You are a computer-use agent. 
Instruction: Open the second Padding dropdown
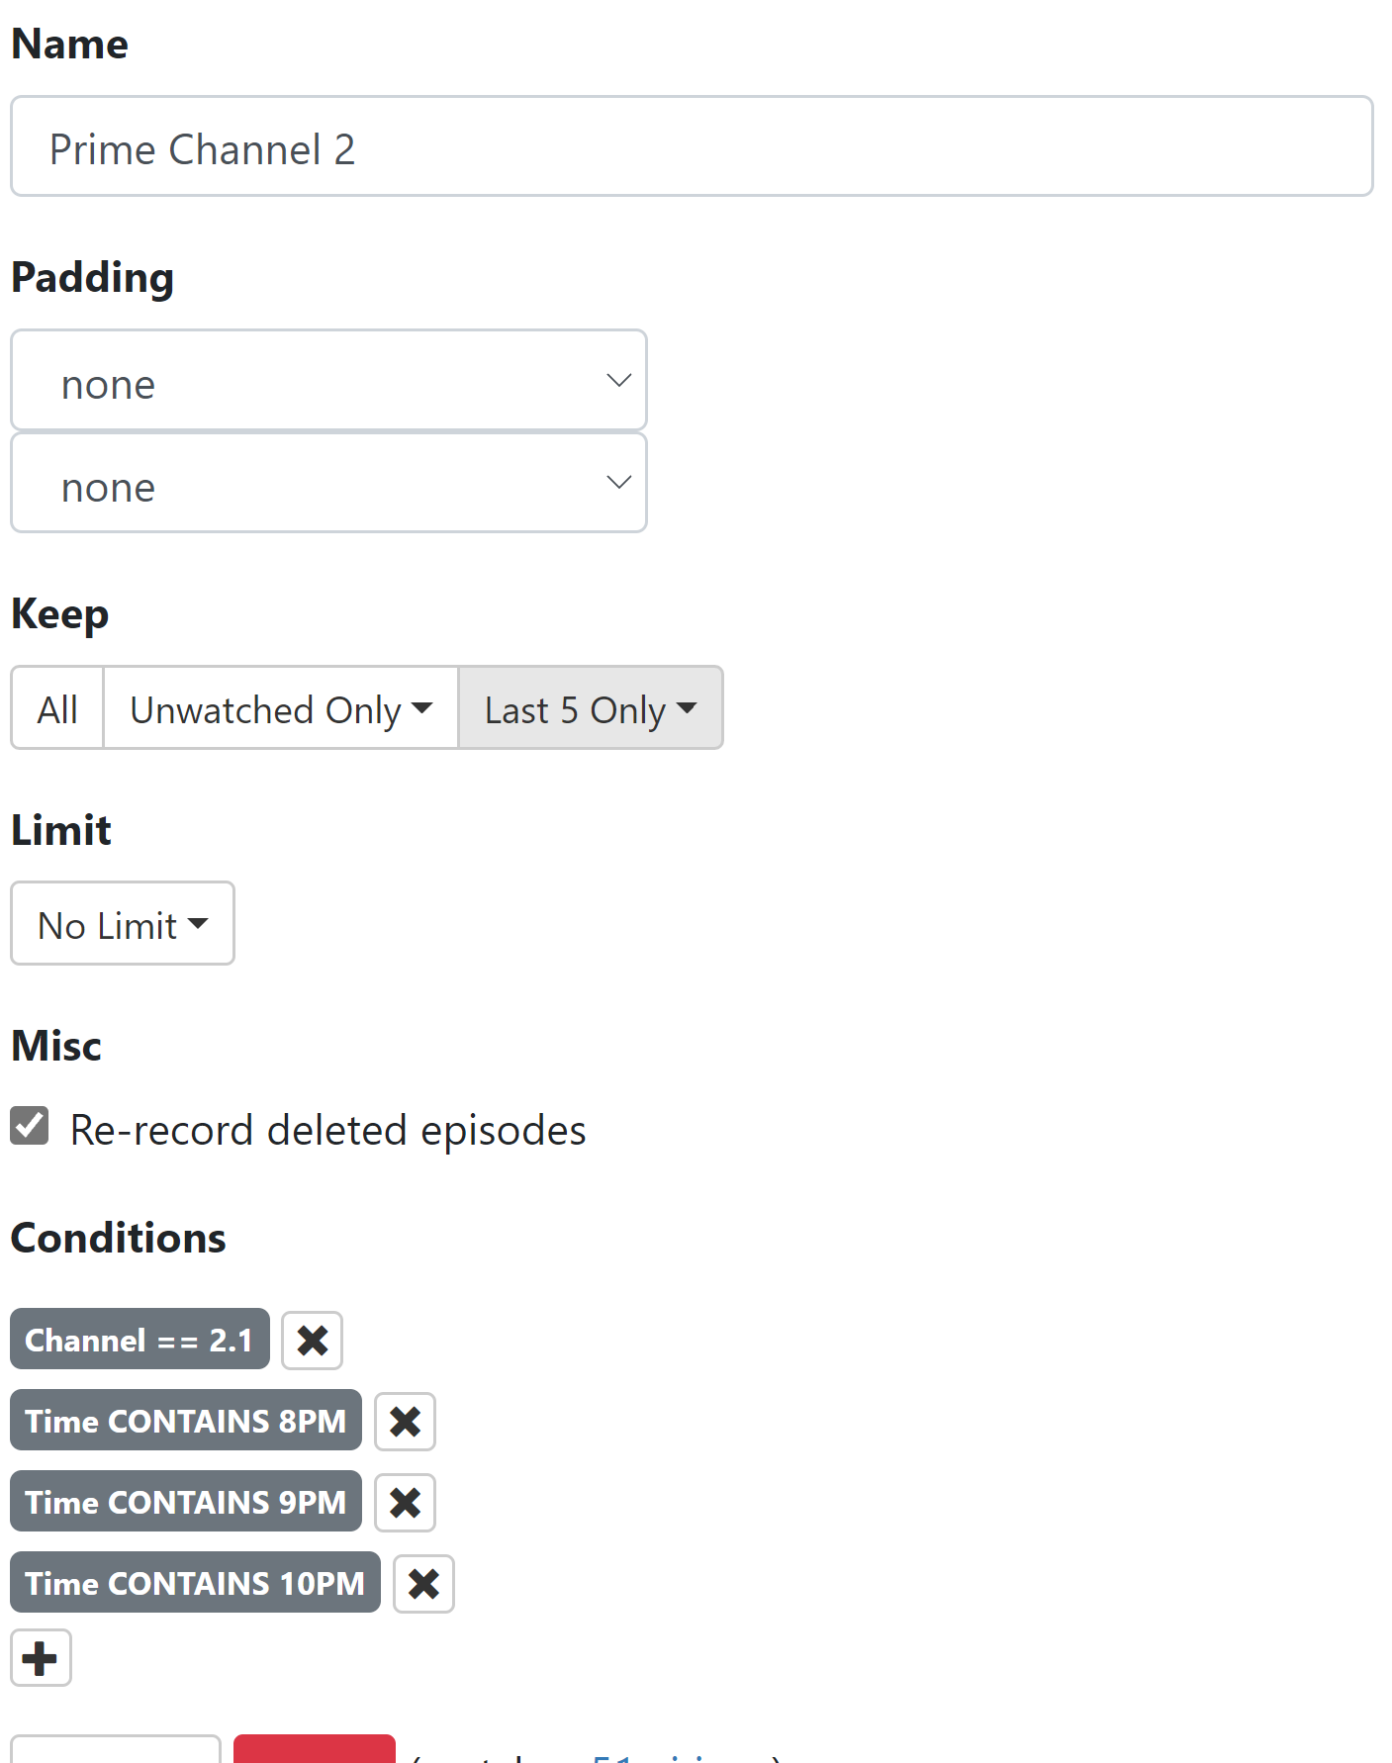(x=328, y=484)
